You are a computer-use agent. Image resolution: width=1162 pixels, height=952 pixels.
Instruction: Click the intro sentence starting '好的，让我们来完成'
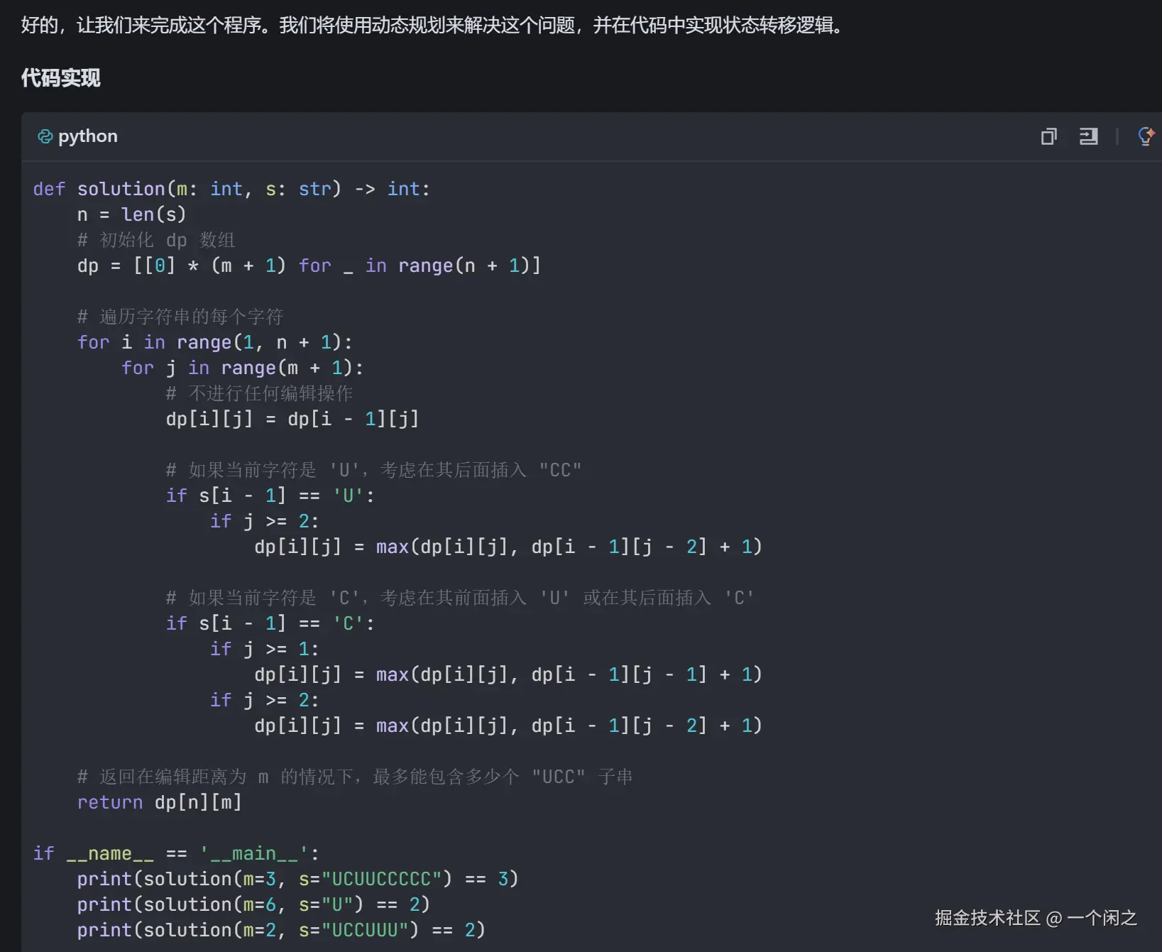click(x=432, y=26)
